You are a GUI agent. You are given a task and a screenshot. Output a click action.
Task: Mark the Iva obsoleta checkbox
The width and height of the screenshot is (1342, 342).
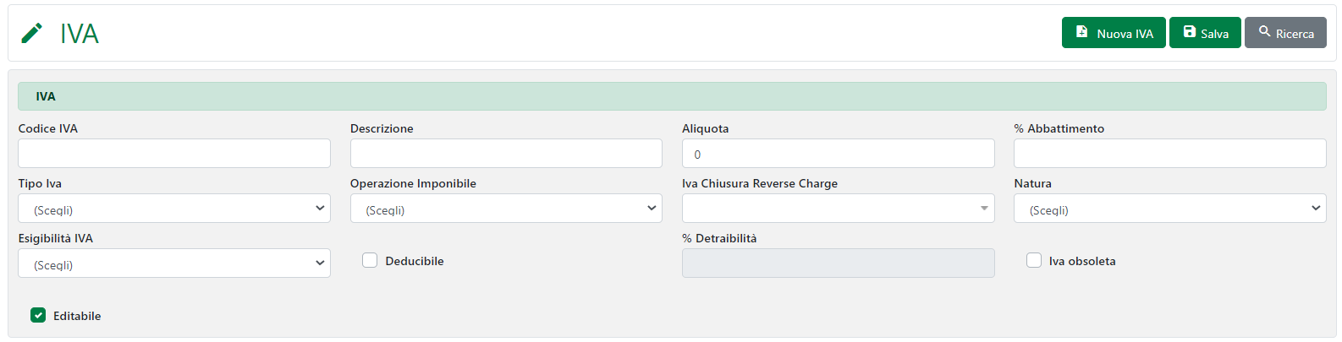(x=1033, y=261)
